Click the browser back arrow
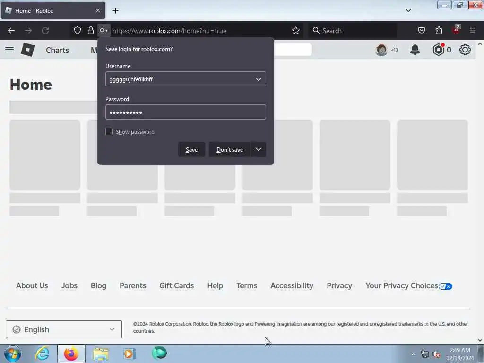 tap(11, 31)
